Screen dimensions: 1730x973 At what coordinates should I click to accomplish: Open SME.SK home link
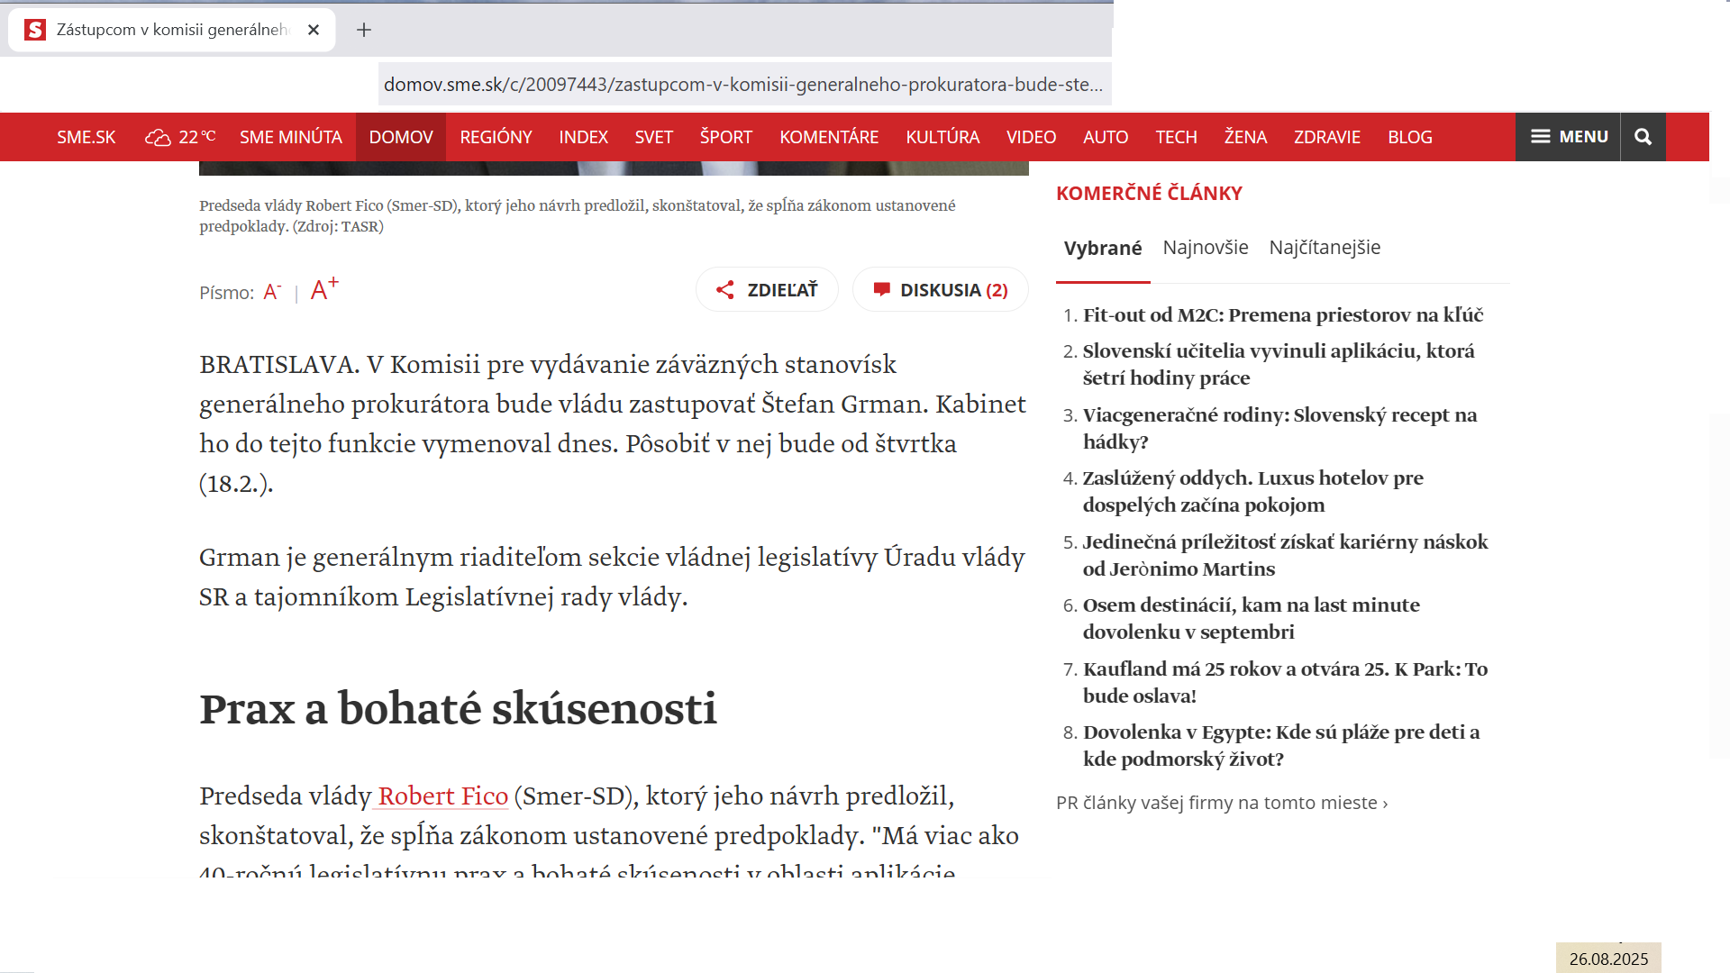(x=86, y=137)
